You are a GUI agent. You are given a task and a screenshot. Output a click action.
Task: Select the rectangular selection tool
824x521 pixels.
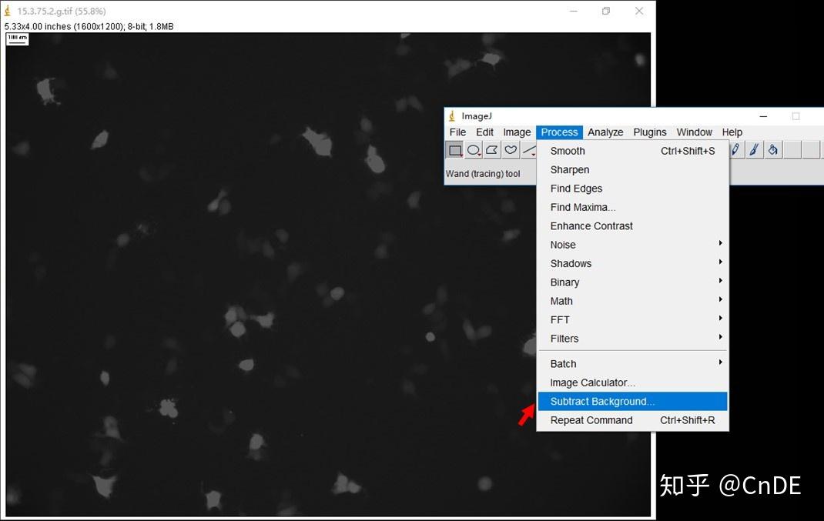(455, 150)
